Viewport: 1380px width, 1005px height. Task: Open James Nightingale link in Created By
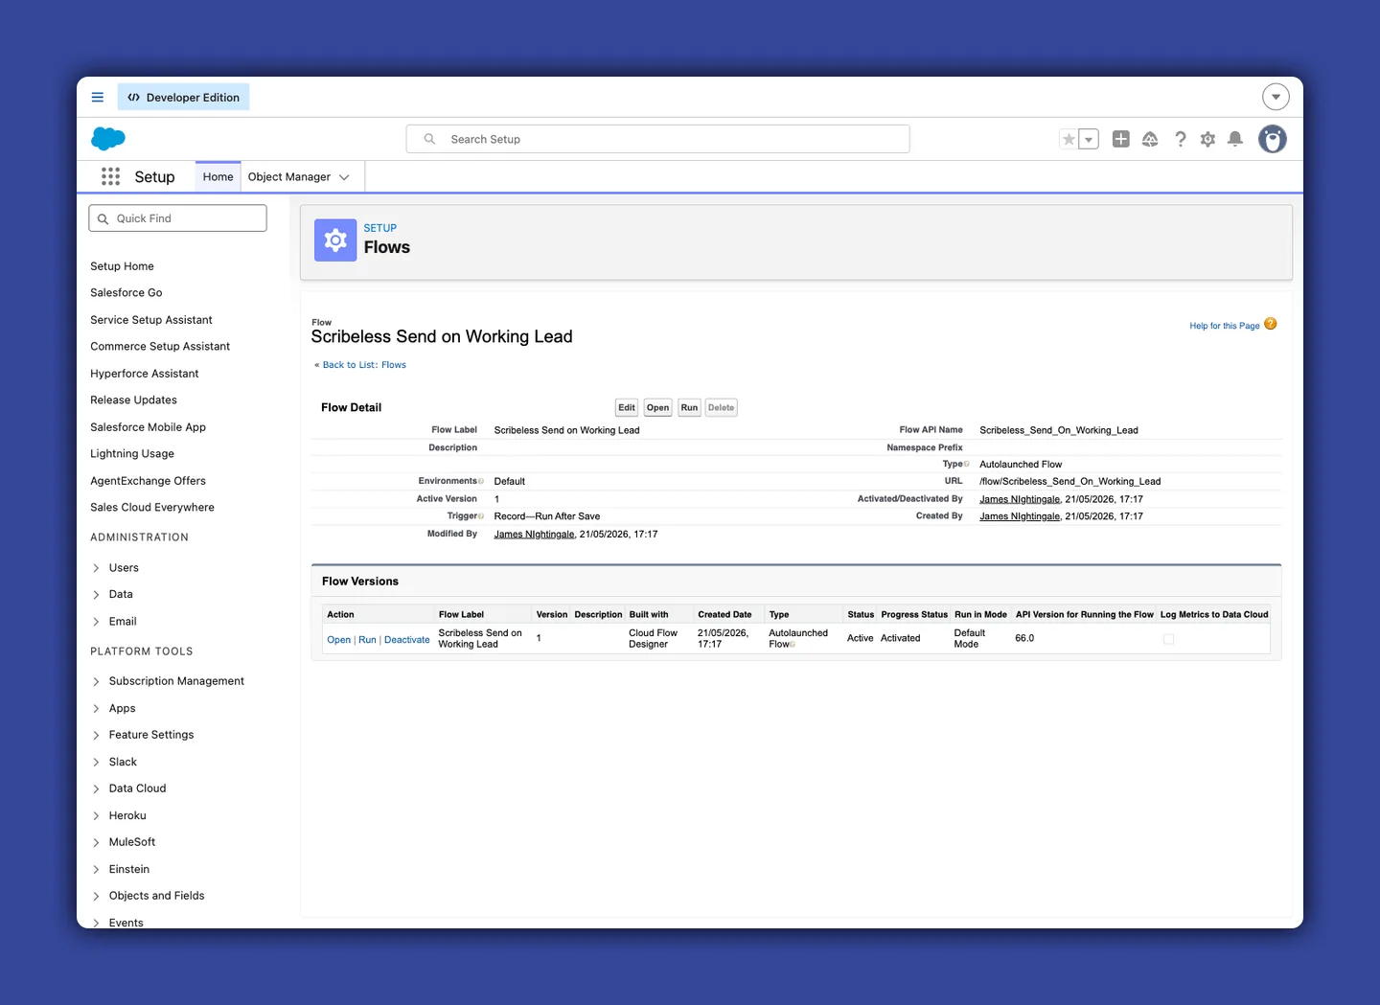pyautogui.click(x=1020, y=516)
